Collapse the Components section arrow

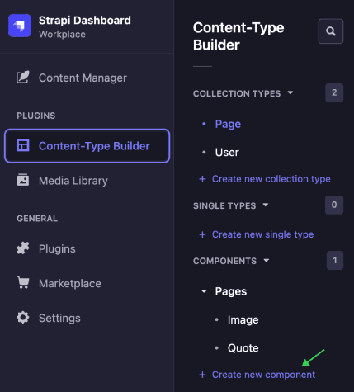point(267,260)
